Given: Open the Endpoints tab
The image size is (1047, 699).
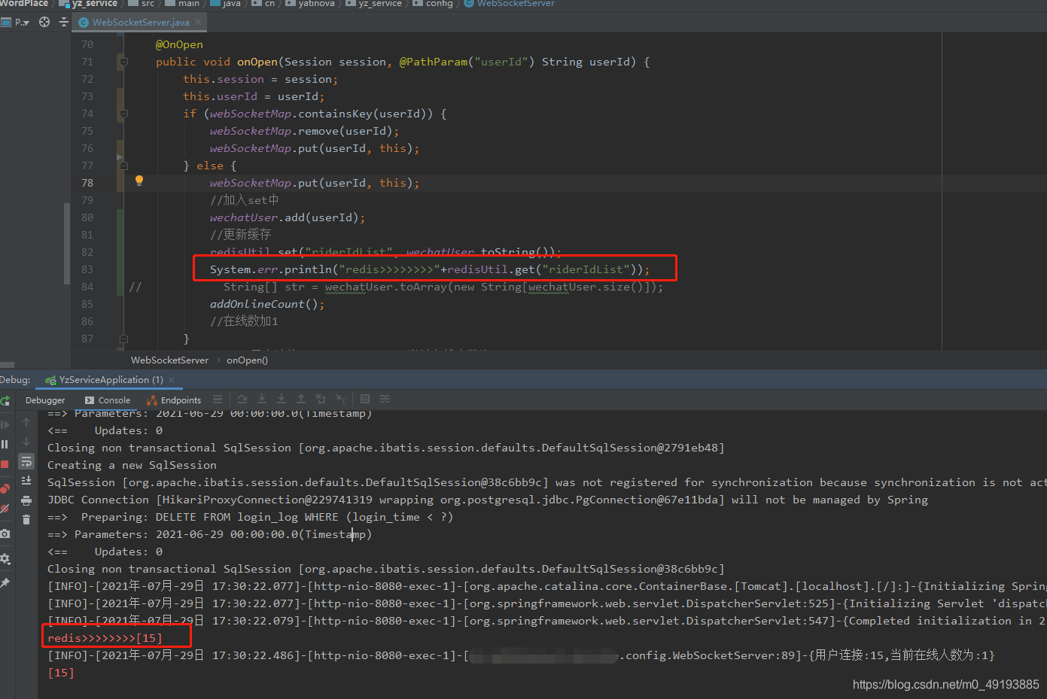Looking at the screenshot, I should (175, 400).
